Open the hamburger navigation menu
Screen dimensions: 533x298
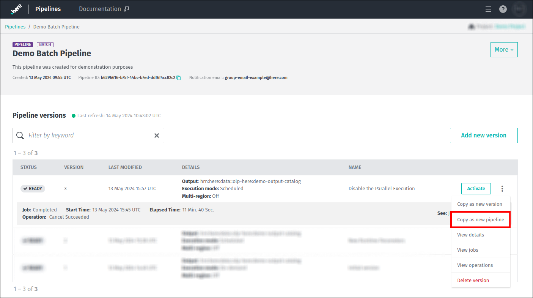pos(488,9)
